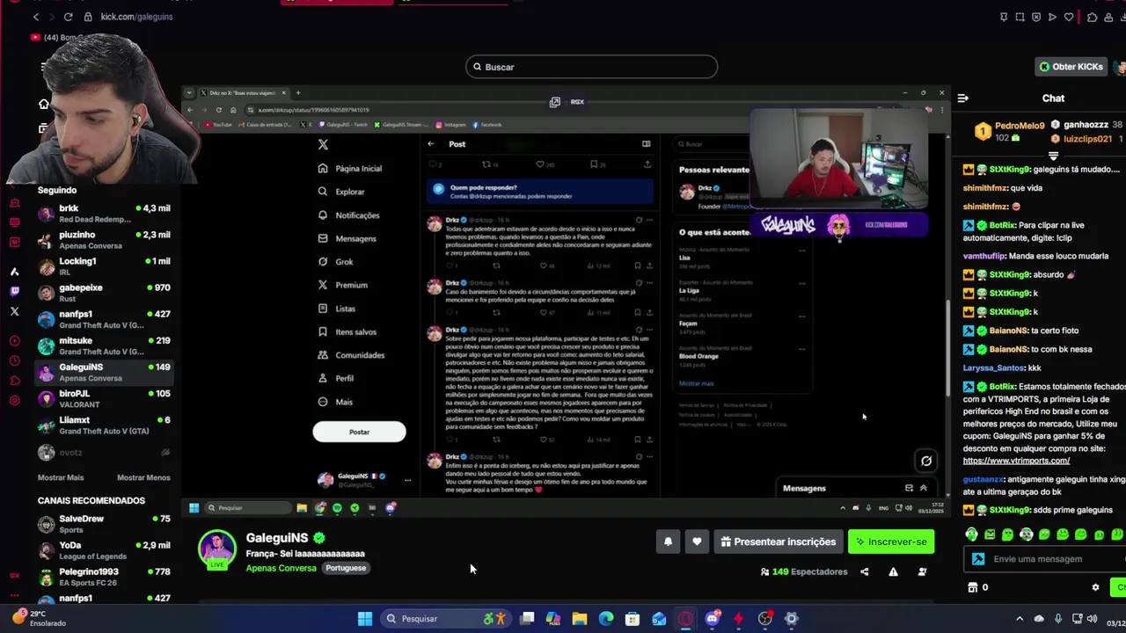Open the Locking1 followed channel
Image resolution: width=1126 pixels, height=633 pixels.
[105, 266]
